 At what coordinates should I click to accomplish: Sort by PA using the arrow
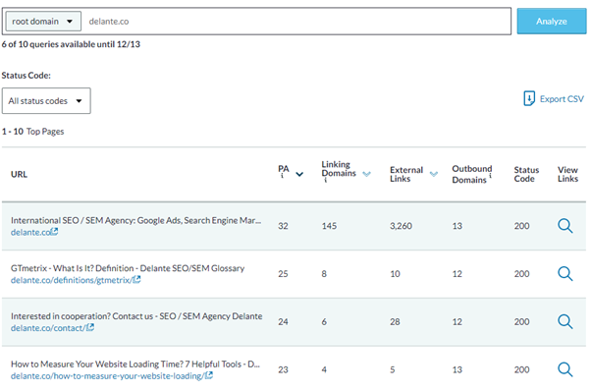click(299, 174)
